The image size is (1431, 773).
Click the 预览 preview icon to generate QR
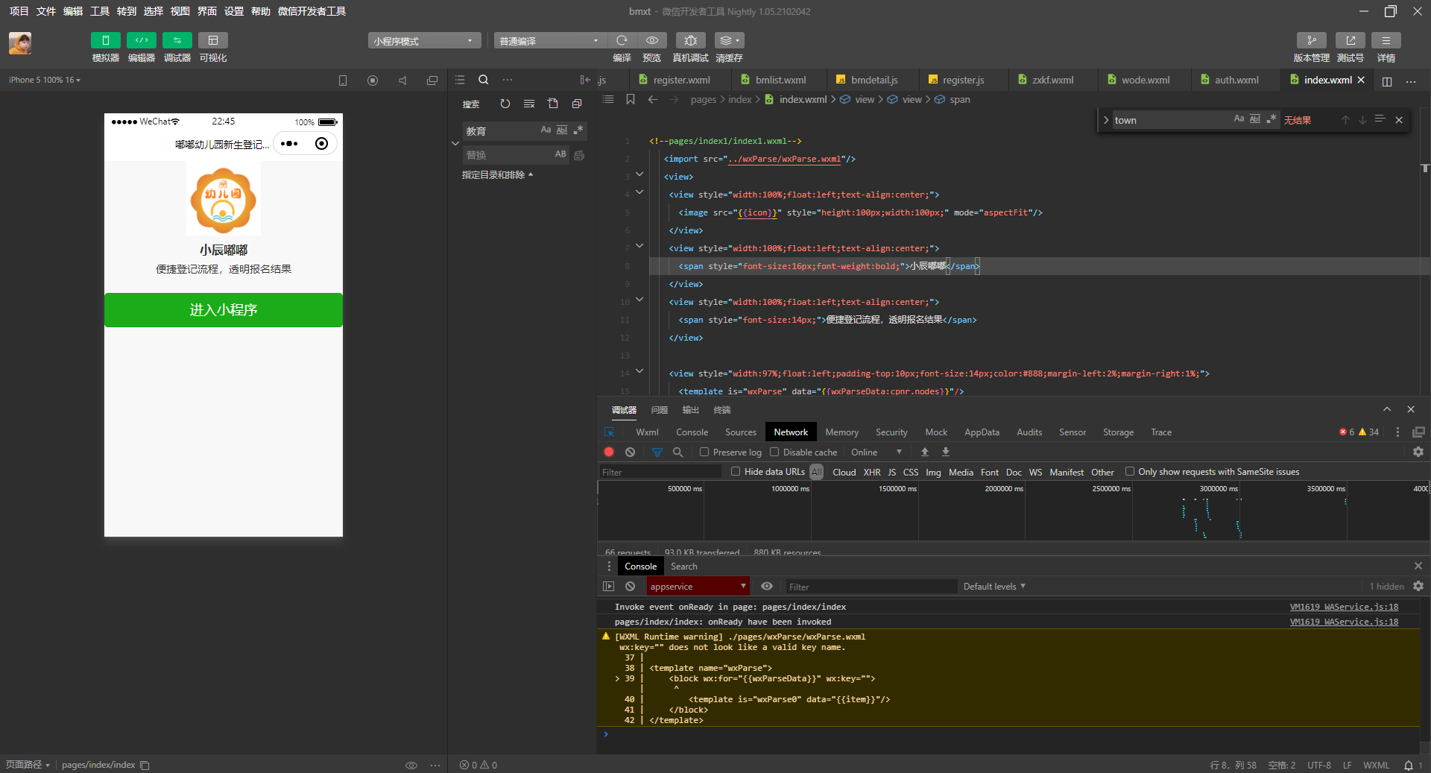(x=651, y=40)
